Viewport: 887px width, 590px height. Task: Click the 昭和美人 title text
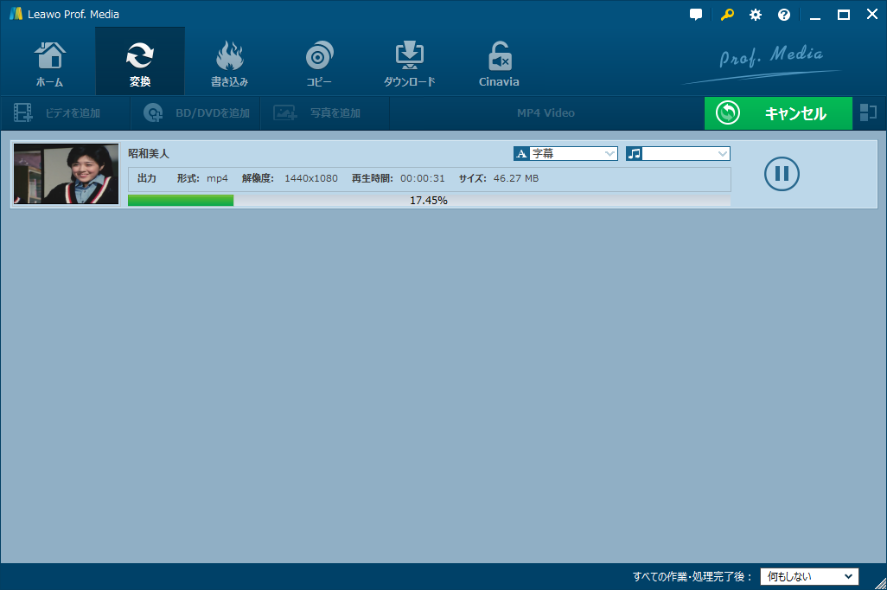coord(149,153)
